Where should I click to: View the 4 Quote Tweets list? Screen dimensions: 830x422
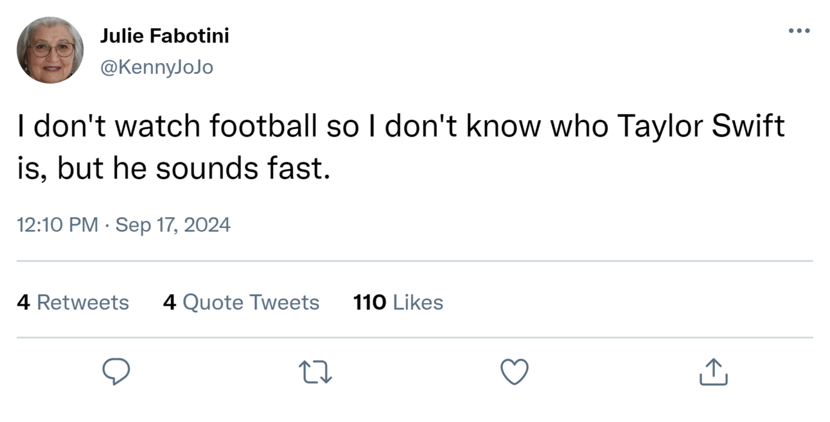point(241,303)
